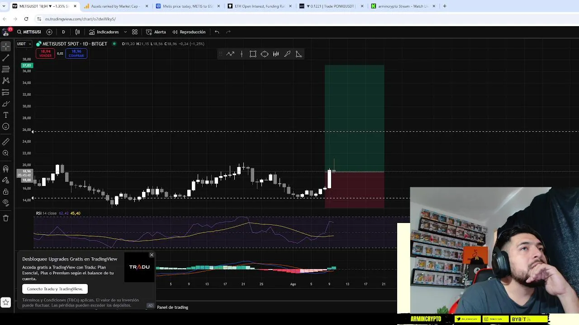This screenshot has width=579, height=325.
Task: Select the brush drawing tool
Action: pyautogui.click(x=6, y=104)
